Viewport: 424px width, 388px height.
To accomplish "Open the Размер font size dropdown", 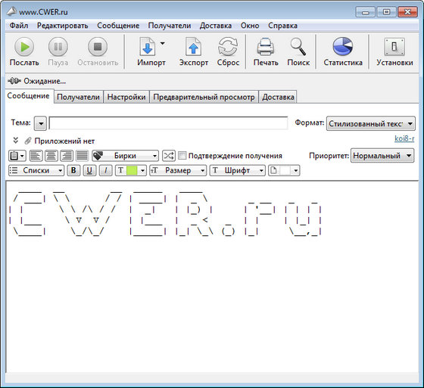I will click(x=178, y=170).
